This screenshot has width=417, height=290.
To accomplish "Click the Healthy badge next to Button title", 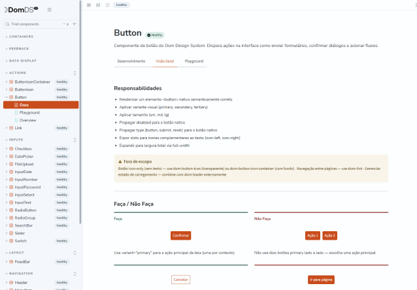I will point(155,35).
